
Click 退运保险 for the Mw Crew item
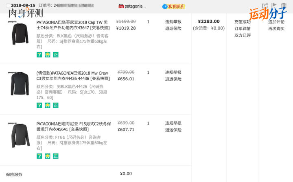click(173, 79)
